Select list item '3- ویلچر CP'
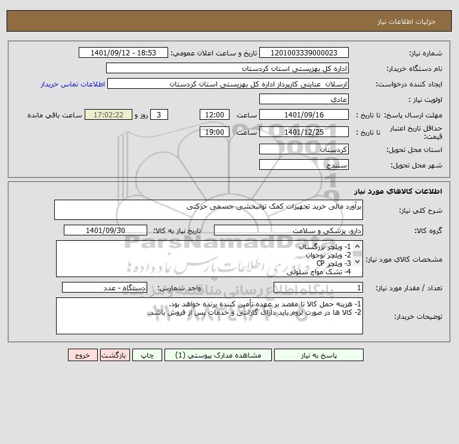 coord(334,263)
